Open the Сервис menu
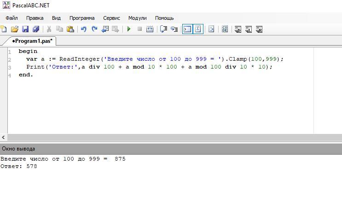This screenshot has height=214, width=342. coord(111,18)
